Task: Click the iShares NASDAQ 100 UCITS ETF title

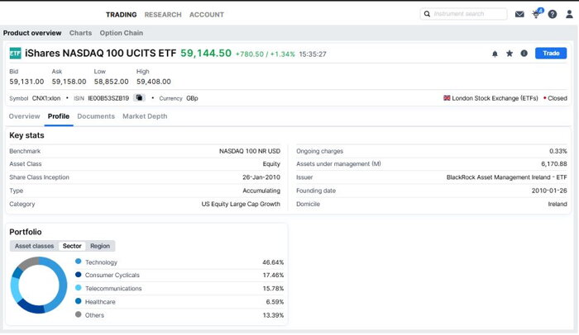Action: [100, 54]
